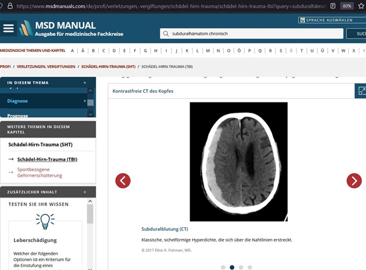Open Schädel-Hirn-Trauma (SHT) chapter heading
Image resolution: width=366 pixels, height=270 pixels.
[x=40, y=144]
